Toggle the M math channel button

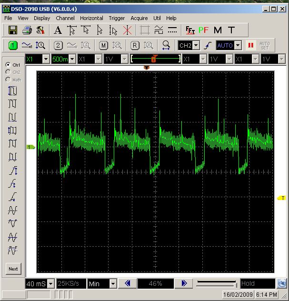(x=103, y=46)
